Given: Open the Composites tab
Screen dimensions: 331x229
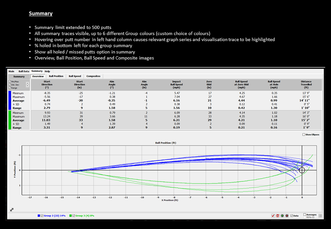Looking at the screenshot, I should point(93,76).
